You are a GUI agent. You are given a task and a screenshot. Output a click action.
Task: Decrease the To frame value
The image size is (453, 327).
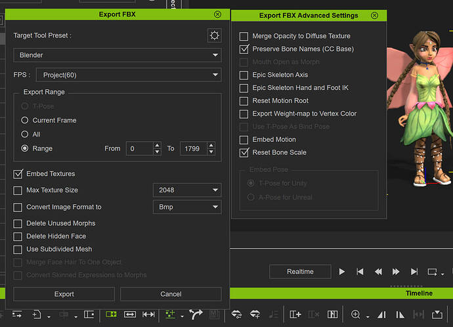pyautogui.click(x=211, y=152)
